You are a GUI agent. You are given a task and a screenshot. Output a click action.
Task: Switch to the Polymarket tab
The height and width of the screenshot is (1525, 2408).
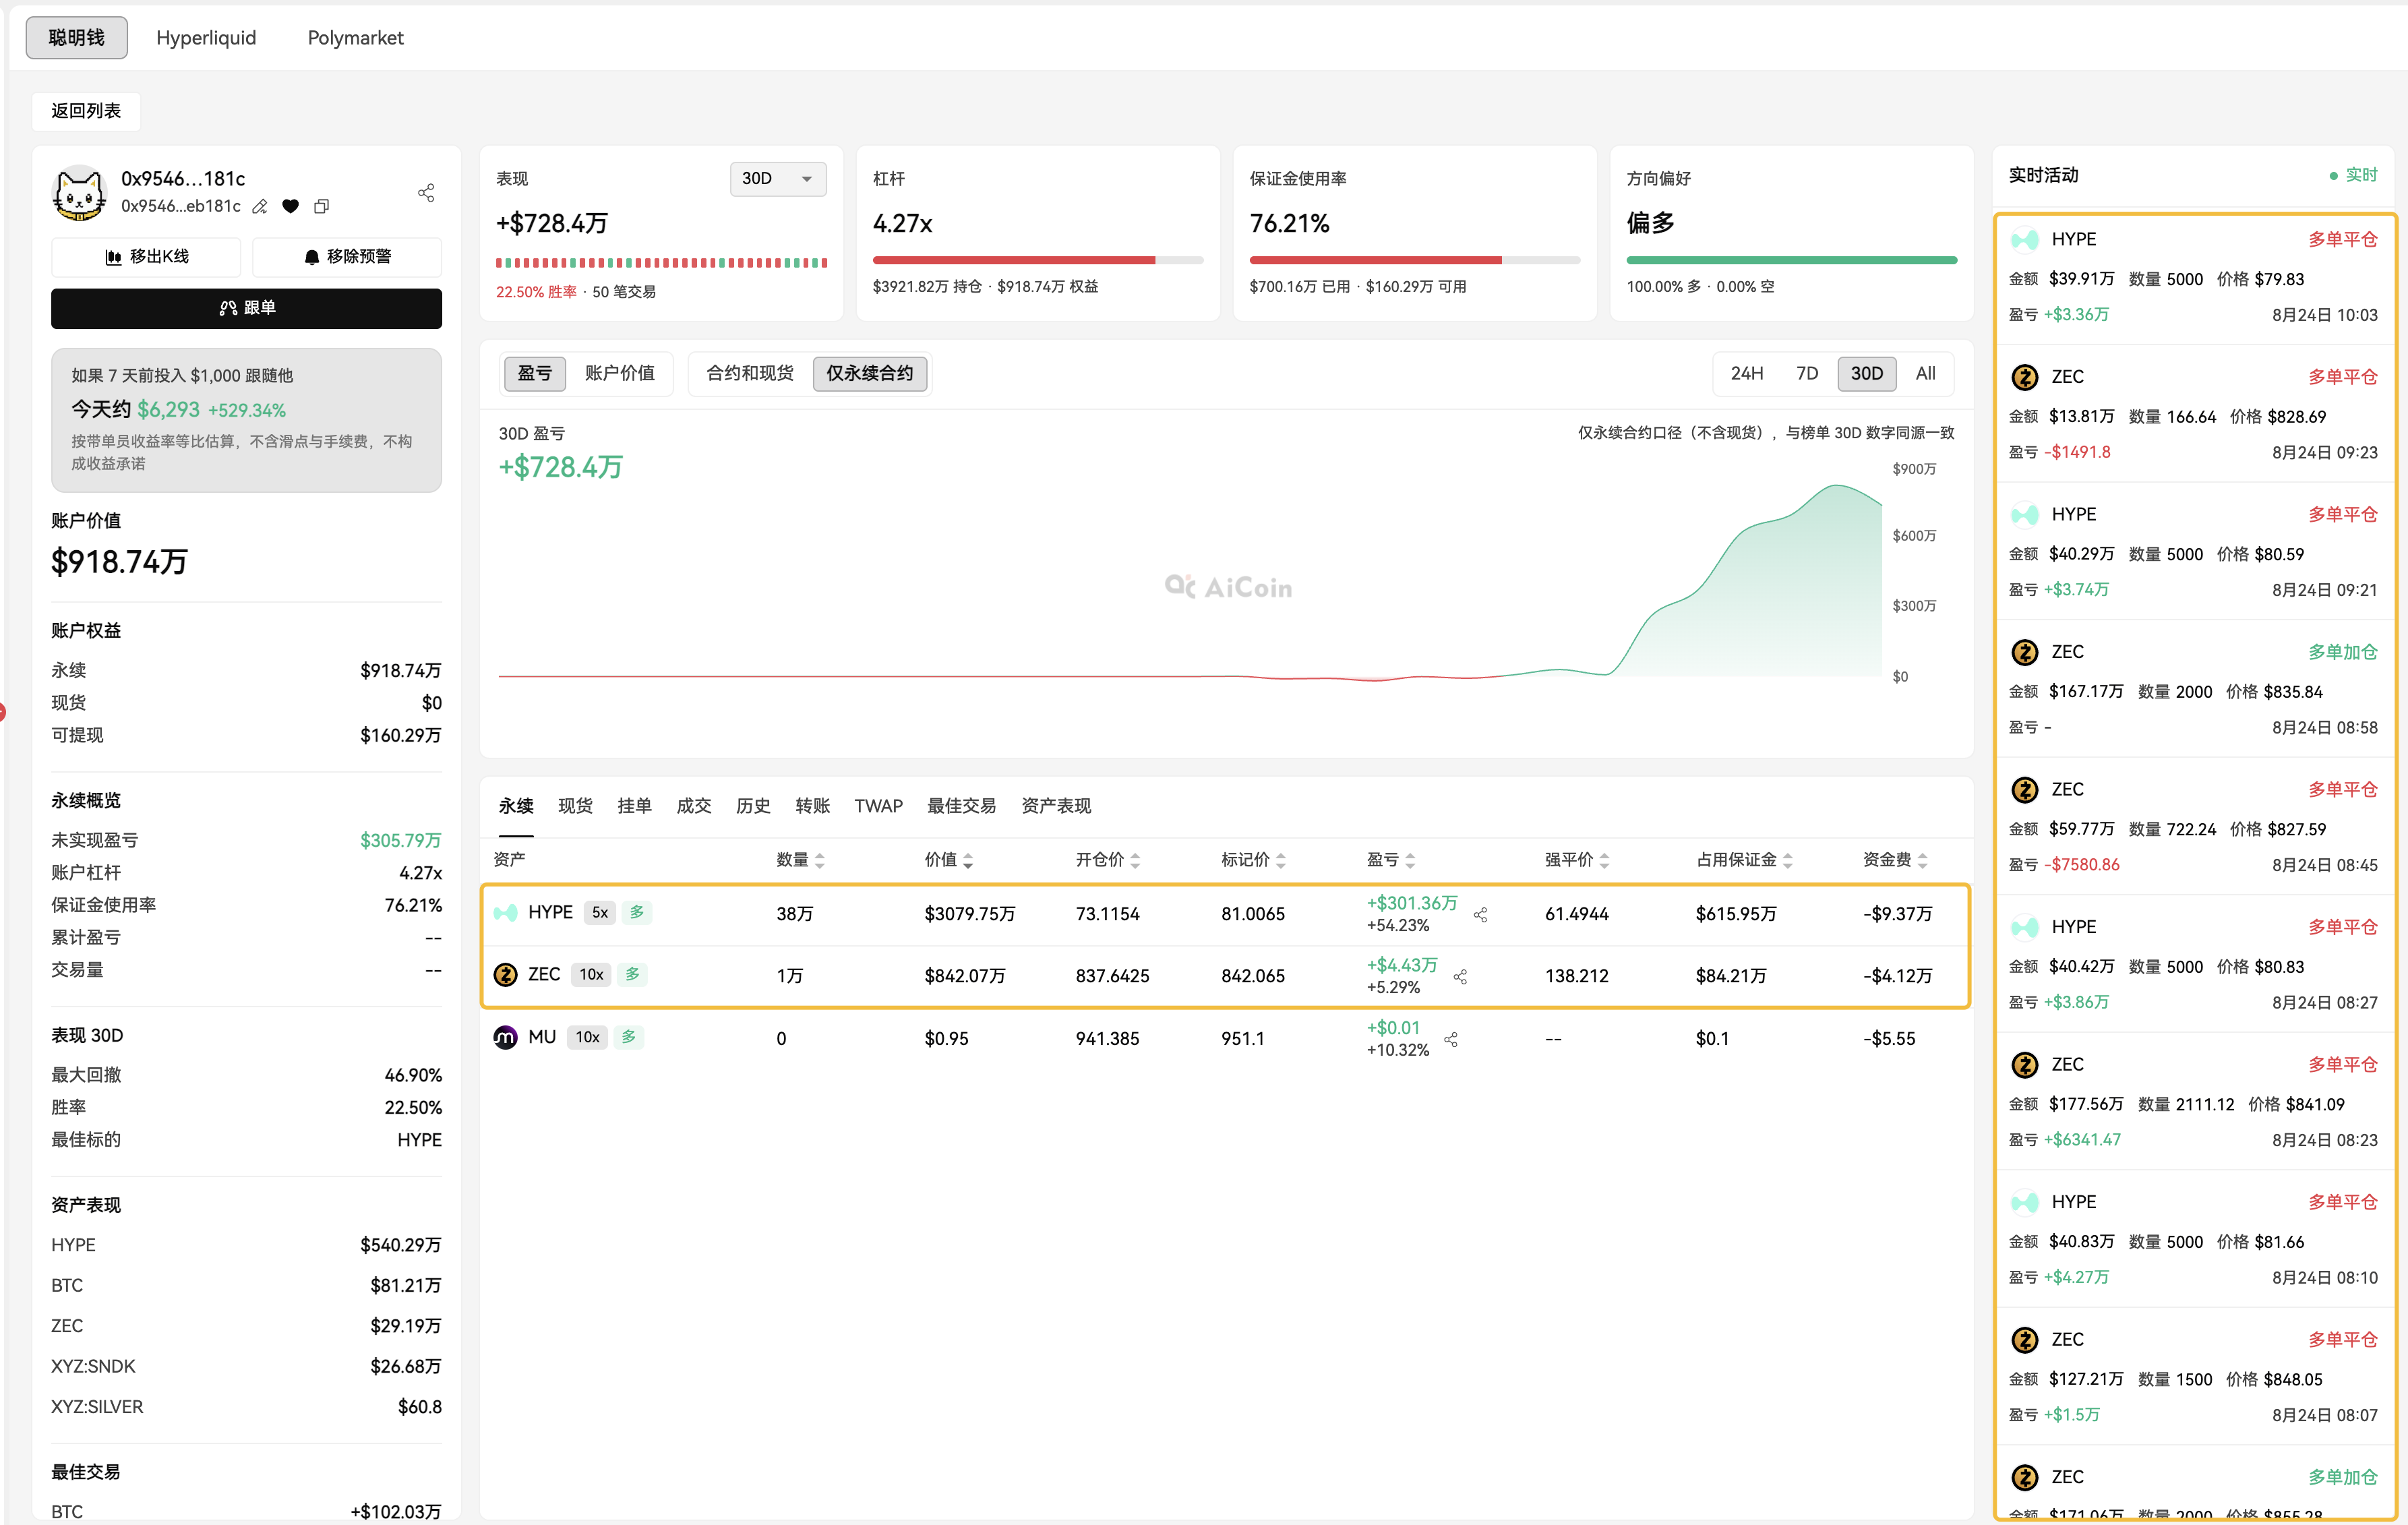coord(356,38)
